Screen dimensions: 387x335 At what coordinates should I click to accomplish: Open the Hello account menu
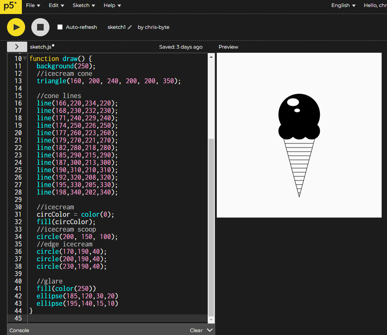point(375,5)
